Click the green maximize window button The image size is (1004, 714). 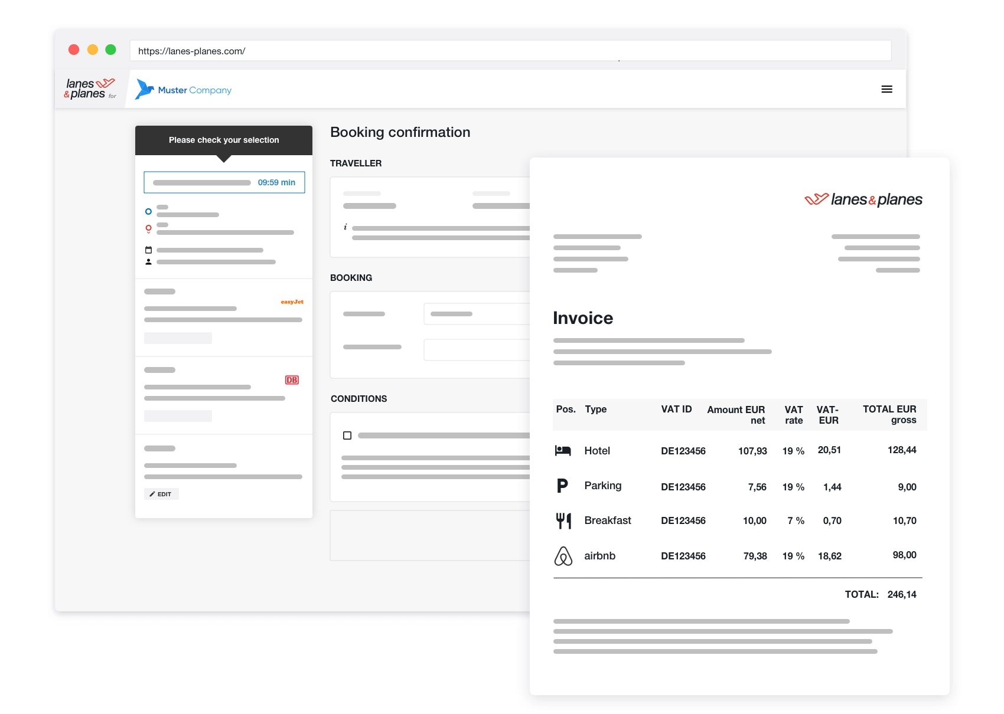pyautogui.click(x=110, y=50)
